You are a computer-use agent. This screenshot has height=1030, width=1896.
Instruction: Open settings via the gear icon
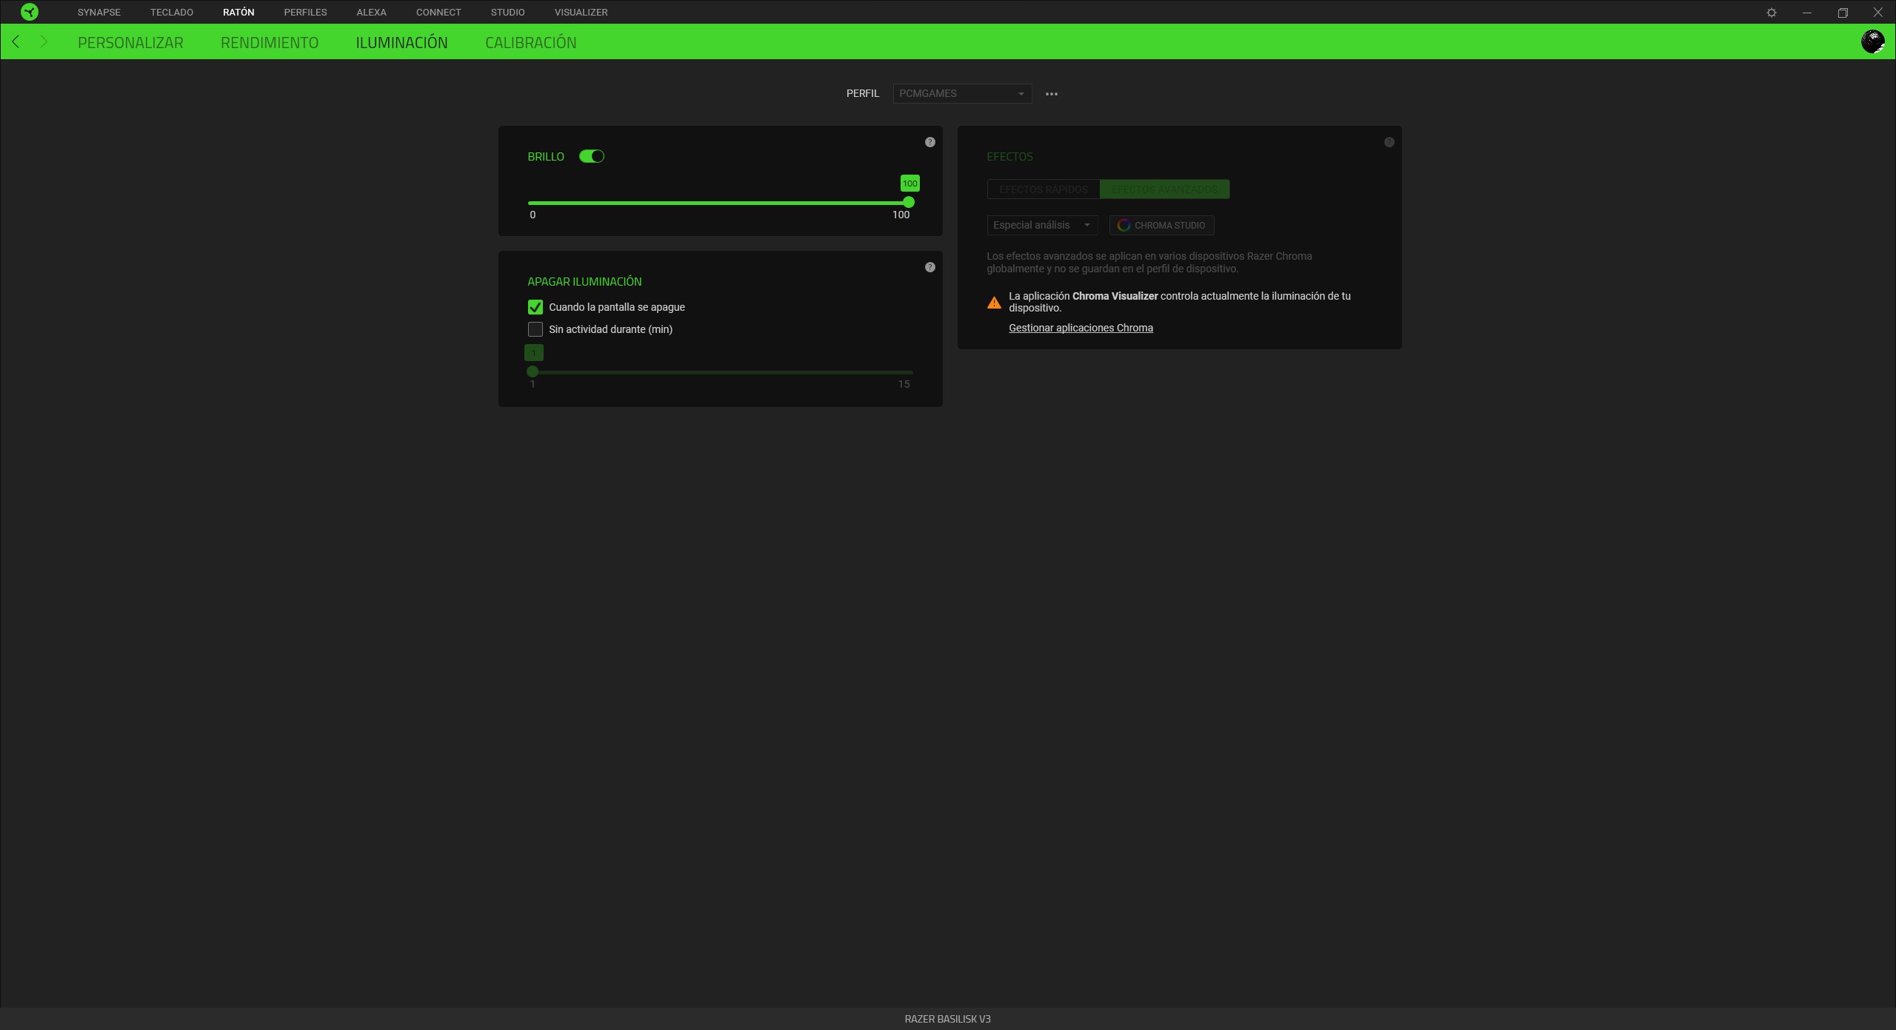tap(1772, 13)
